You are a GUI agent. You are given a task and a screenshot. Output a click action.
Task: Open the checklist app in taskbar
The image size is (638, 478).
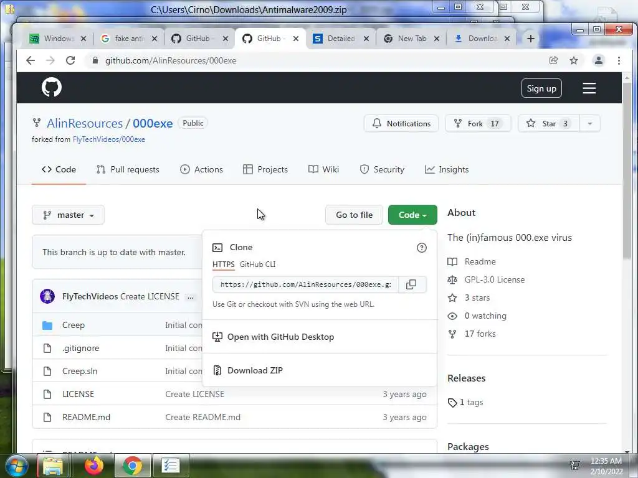click(x=171, y=466)
